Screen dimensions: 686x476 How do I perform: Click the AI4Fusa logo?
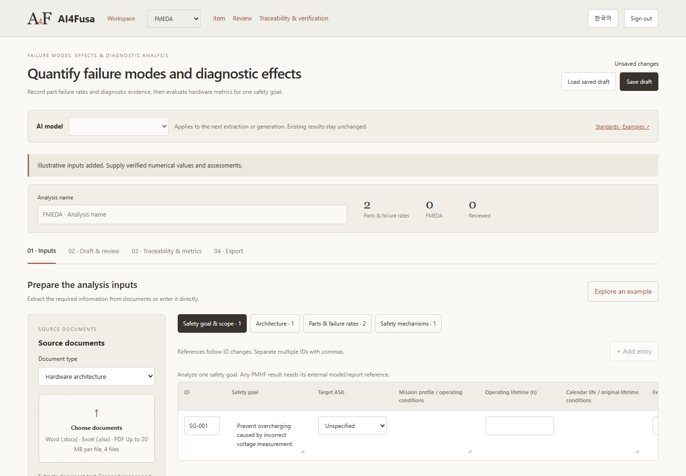pos(61,19)
